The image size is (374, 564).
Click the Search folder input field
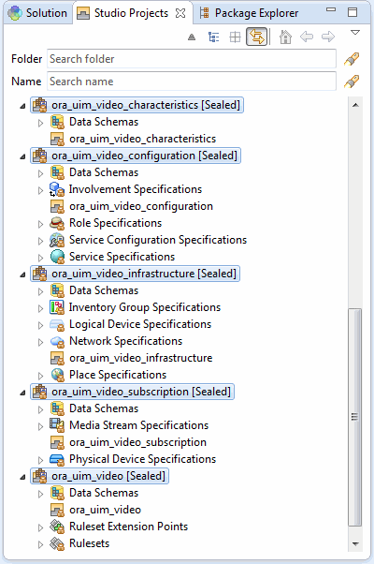[192, 59]
